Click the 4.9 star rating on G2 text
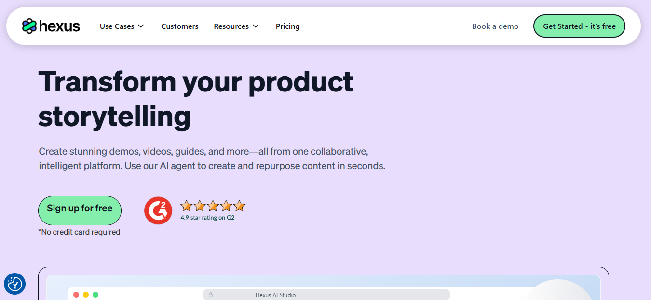 [207, 218]
